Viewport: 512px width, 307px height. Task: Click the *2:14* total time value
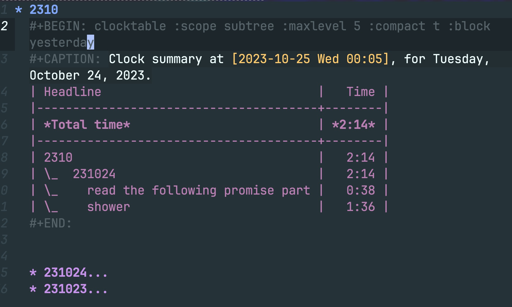pyautogui.click(x=354, y=125)
